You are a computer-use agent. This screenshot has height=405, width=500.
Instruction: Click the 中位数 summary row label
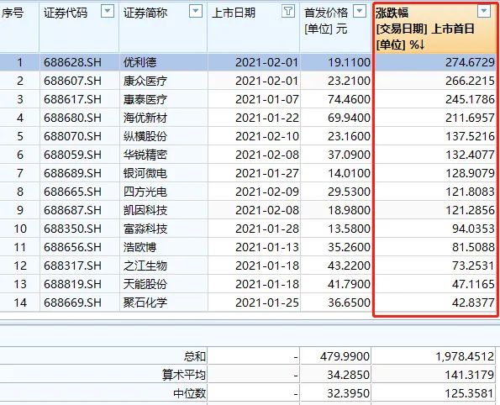(189, 393)
